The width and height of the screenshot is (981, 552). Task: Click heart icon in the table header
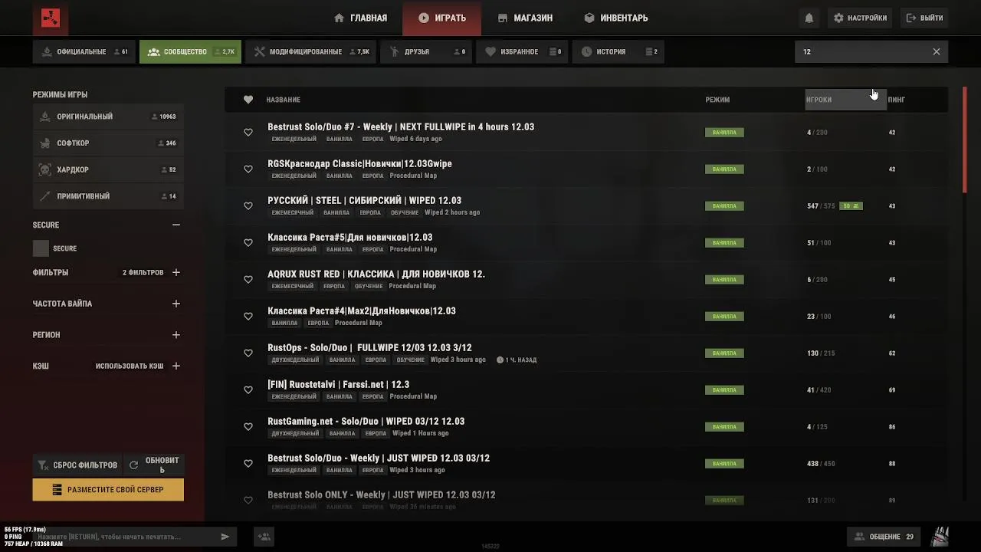[x=248, y=100]
